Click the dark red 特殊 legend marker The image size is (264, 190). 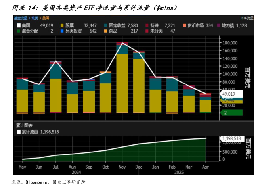147,25
